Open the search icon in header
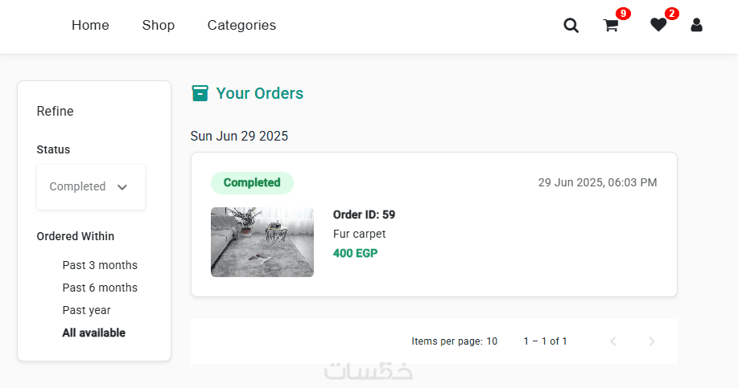 point(571,26)
